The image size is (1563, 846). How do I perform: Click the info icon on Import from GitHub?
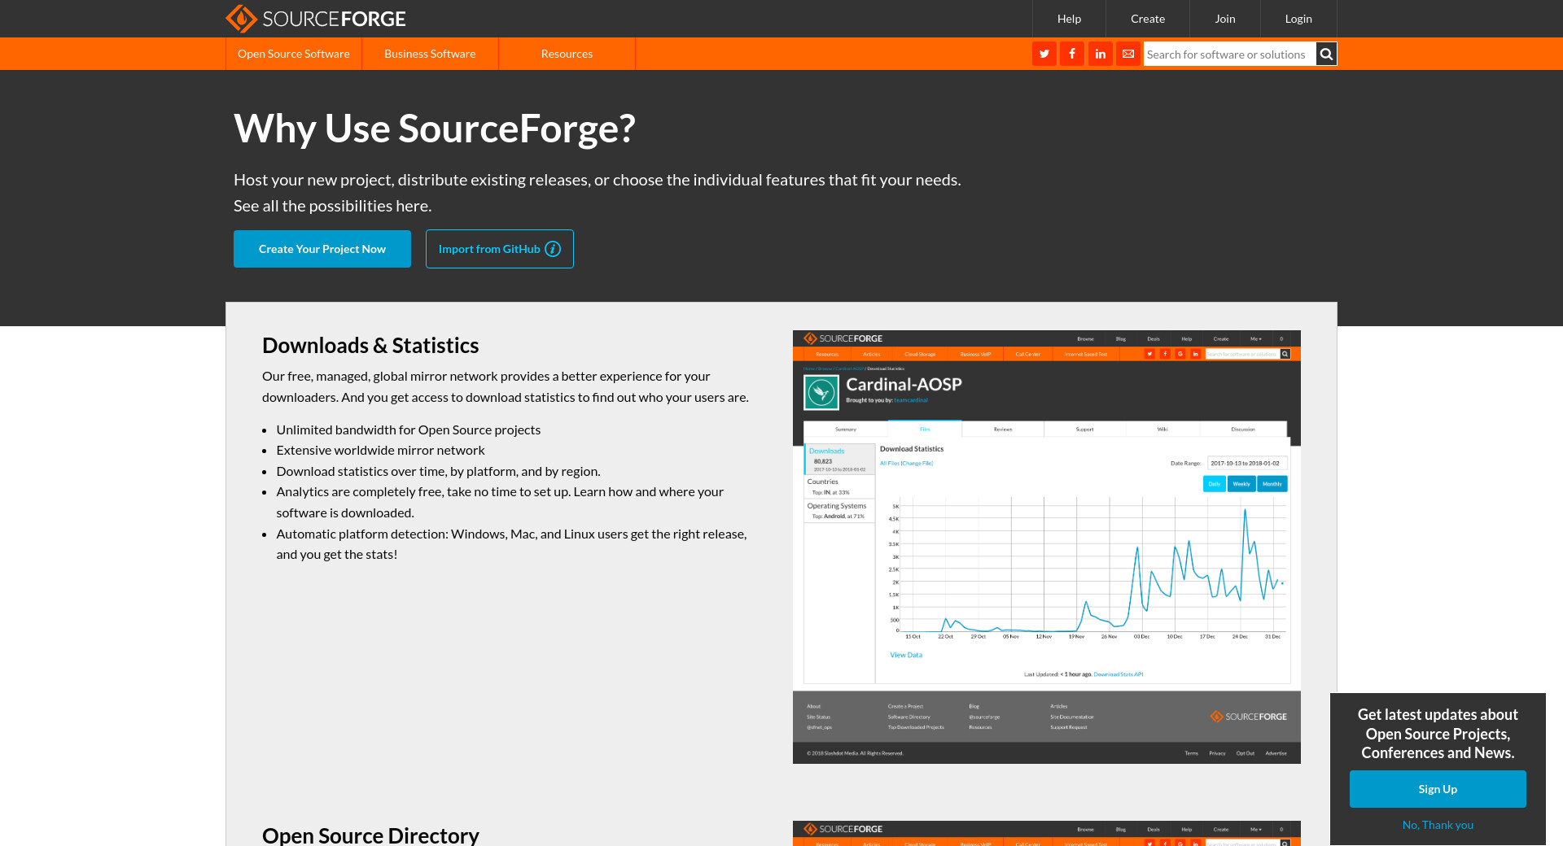tap(553, 249)
